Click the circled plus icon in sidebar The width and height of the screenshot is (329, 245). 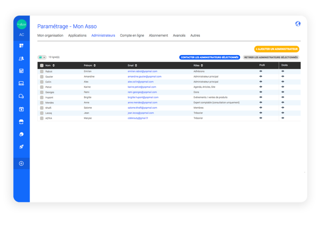coord(21,163)
